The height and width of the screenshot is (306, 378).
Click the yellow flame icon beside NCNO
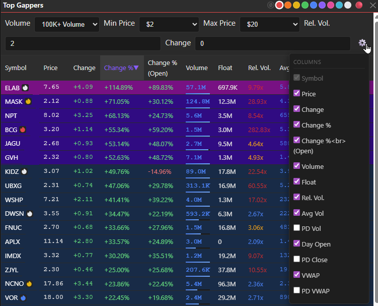point(29,283)
